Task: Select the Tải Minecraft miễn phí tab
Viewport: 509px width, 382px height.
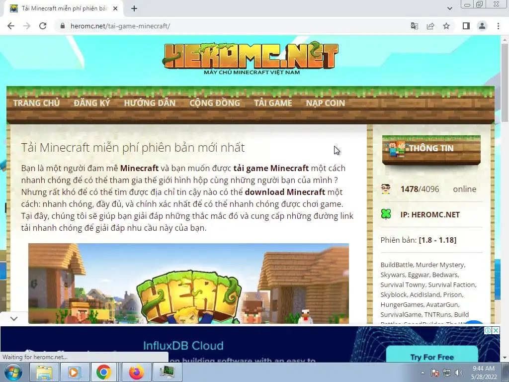Action: pyautogui.click(x=63, y=9)
